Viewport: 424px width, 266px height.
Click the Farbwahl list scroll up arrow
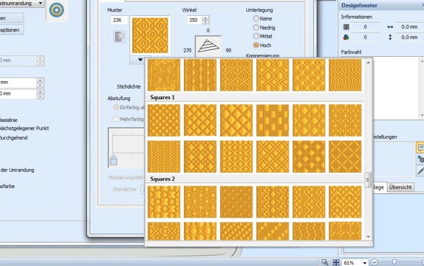point(422,61)
